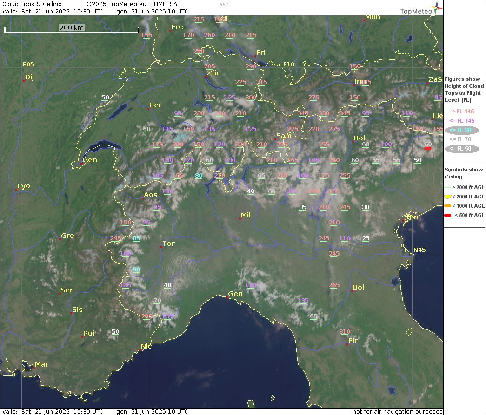Image resolution: width=486 pixels, height=415 pixels.
Task: Click the white 35 cloud top value
Action: (x=303, y=207)
